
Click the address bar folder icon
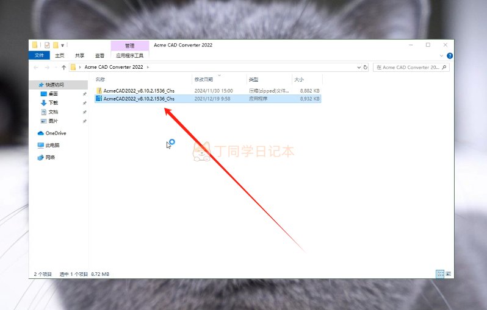pos(73,67)
